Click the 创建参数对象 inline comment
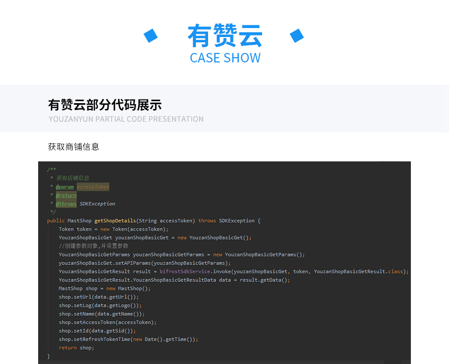Viewport: 449px width, 364px height. coord(94,246)
